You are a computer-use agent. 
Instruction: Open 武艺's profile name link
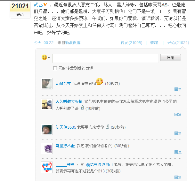click(38, 5)
